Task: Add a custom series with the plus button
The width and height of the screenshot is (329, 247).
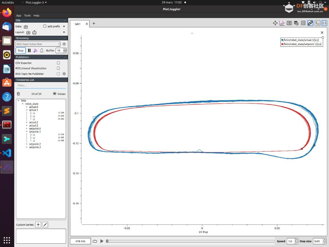Action: pyautogui.click(x=38, y=225)
